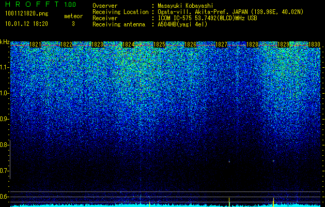Select the meteor count value 3
The image size is (325, 207).
73,24
